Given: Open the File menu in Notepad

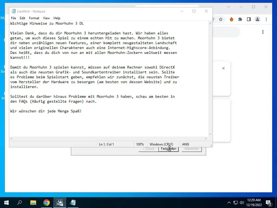Looking at the screenshot, I should click(x=14, y=18).
